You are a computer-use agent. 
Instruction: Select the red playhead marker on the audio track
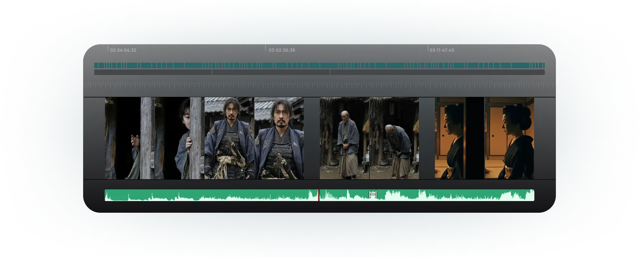319,195
